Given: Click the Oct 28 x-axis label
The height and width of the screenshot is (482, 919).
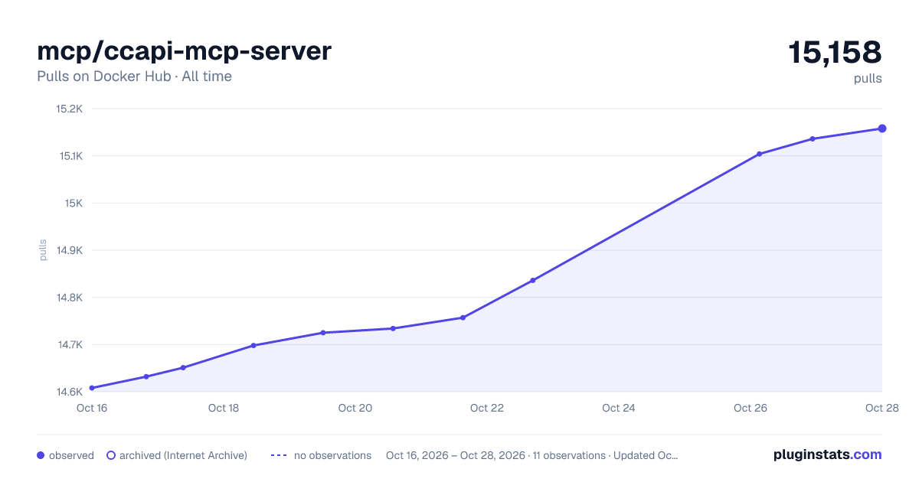Looking at the screenshot, I should [881, 408].
